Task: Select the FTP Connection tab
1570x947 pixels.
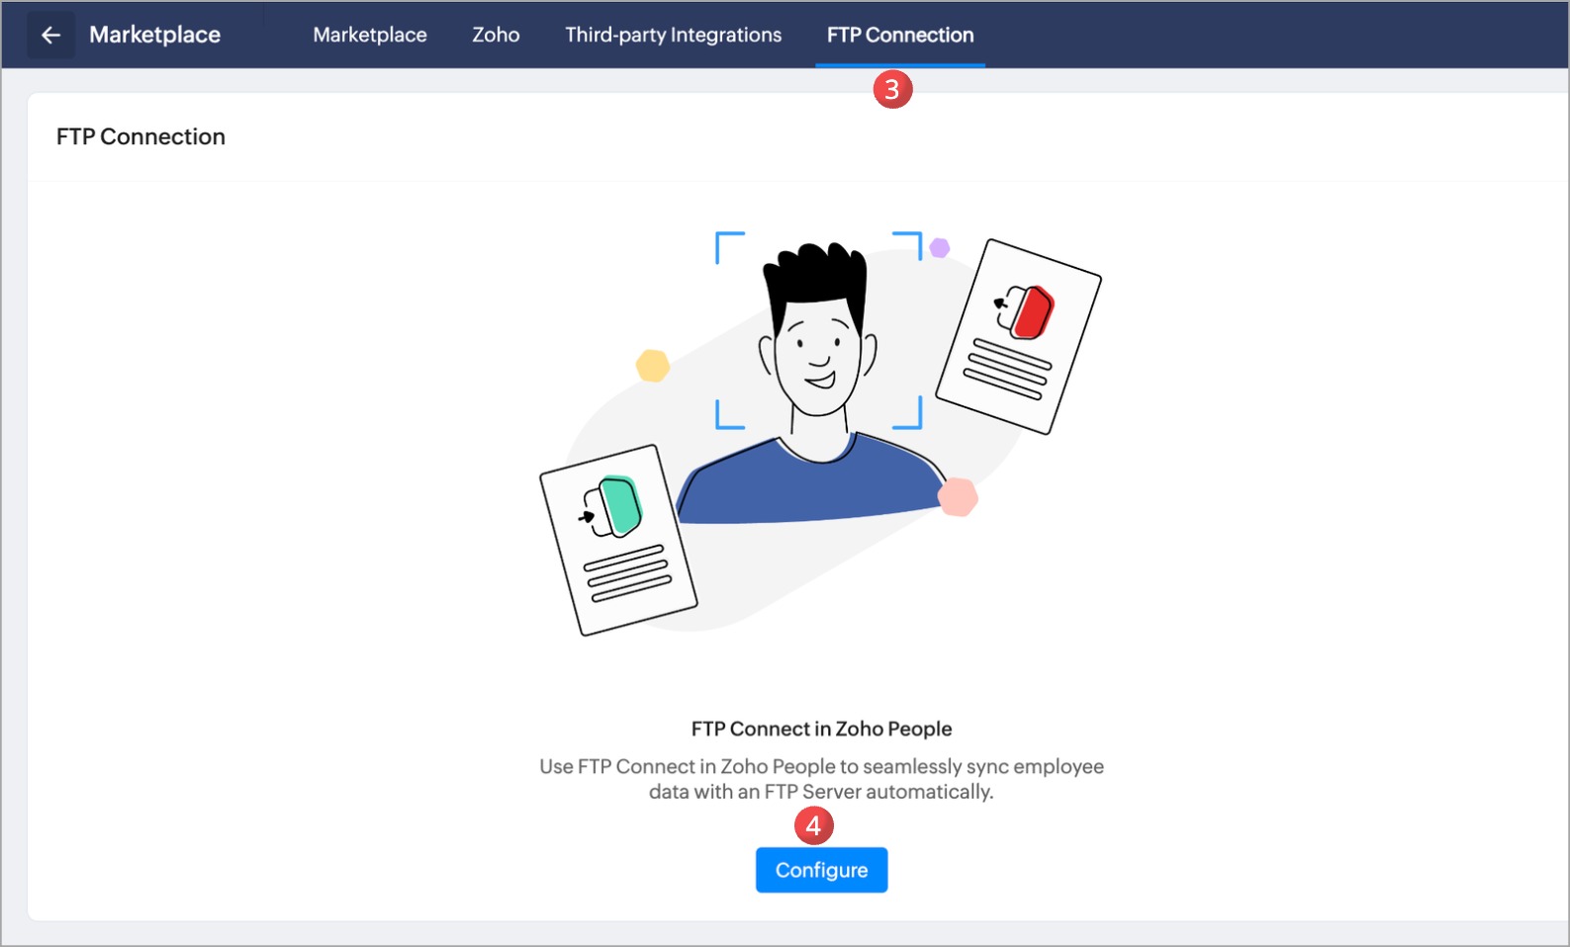Action: pos(900,35)
